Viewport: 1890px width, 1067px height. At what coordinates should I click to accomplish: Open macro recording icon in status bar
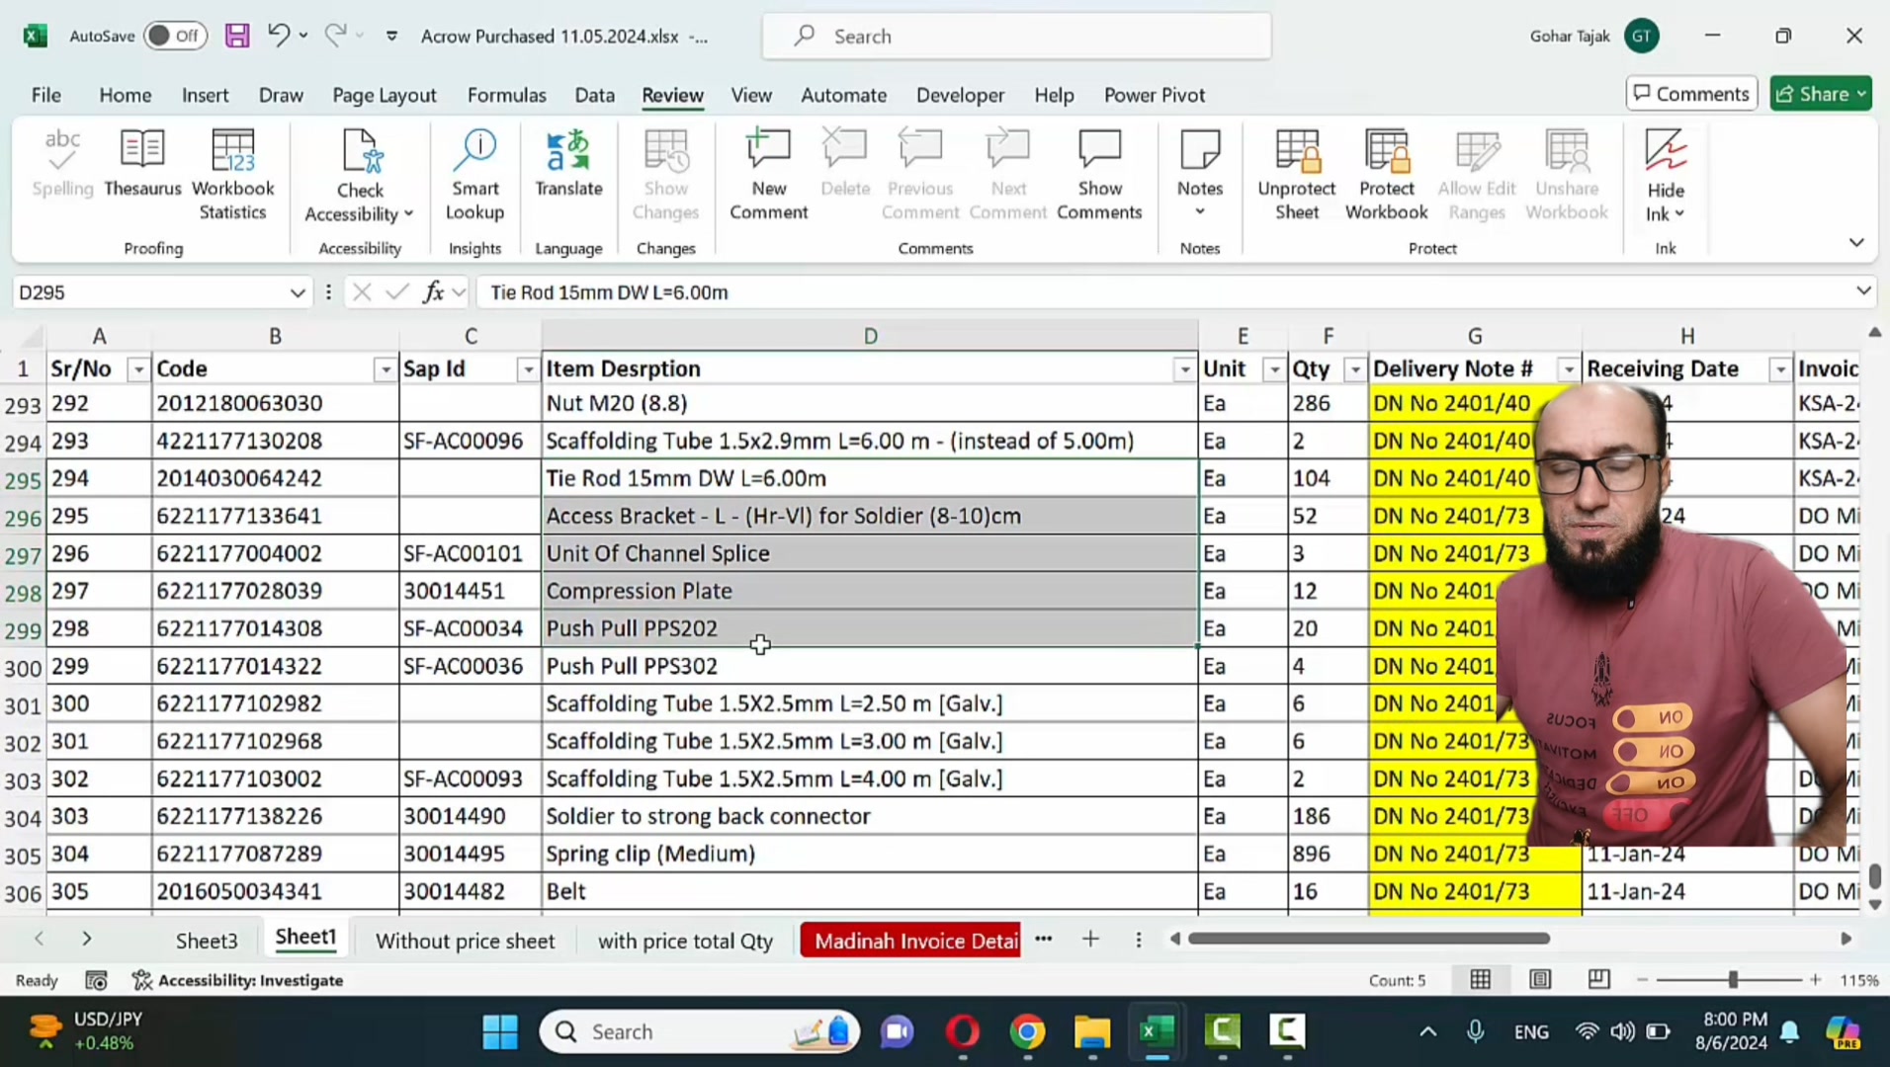(x=96, y=980)
